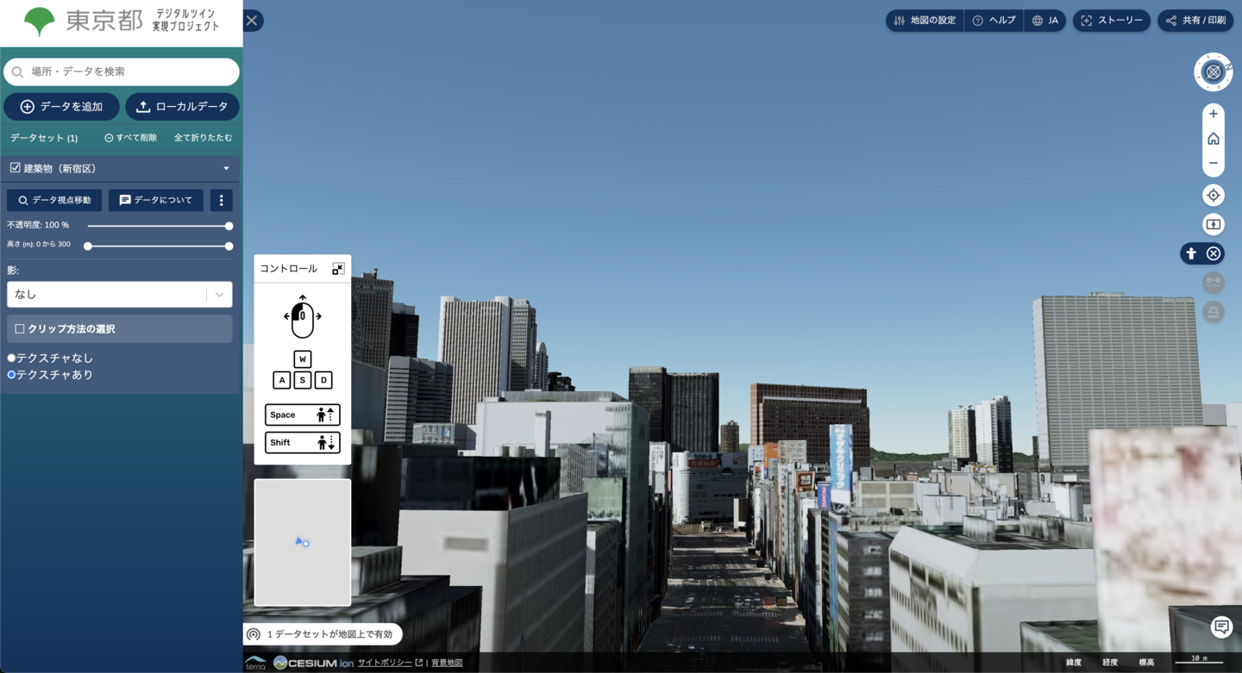Click the 不透明度 slider handle

pos(229,226)
